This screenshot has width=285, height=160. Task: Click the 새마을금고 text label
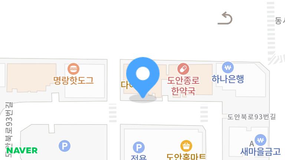pyautogui.click(x=261, y=151)
